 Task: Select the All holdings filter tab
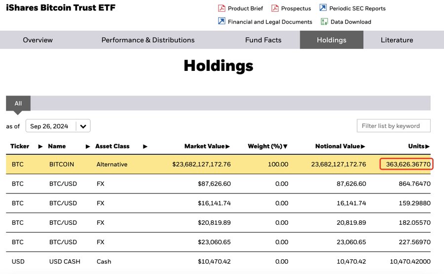pos(18,103)
